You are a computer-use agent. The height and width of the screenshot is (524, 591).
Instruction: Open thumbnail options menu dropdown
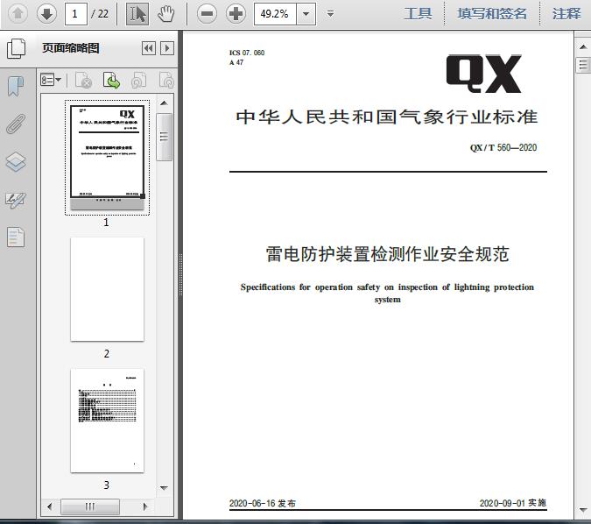51,80
